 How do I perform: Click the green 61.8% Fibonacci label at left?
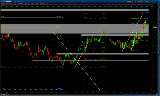click(3, 17)
